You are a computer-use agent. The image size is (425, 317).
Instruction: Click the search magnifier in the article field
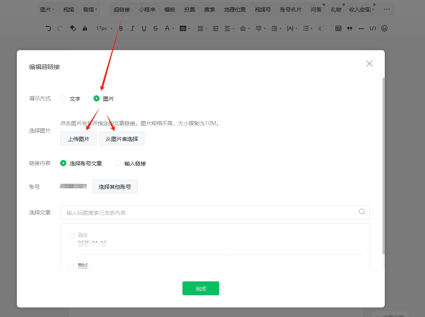click(362, 212)
